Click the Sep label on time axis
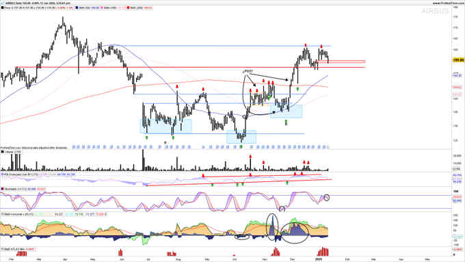This screenshot has width=465, height=262. 207,259
